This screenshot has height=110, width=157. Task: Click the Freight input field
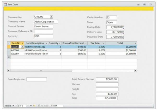tap(107, 89)
